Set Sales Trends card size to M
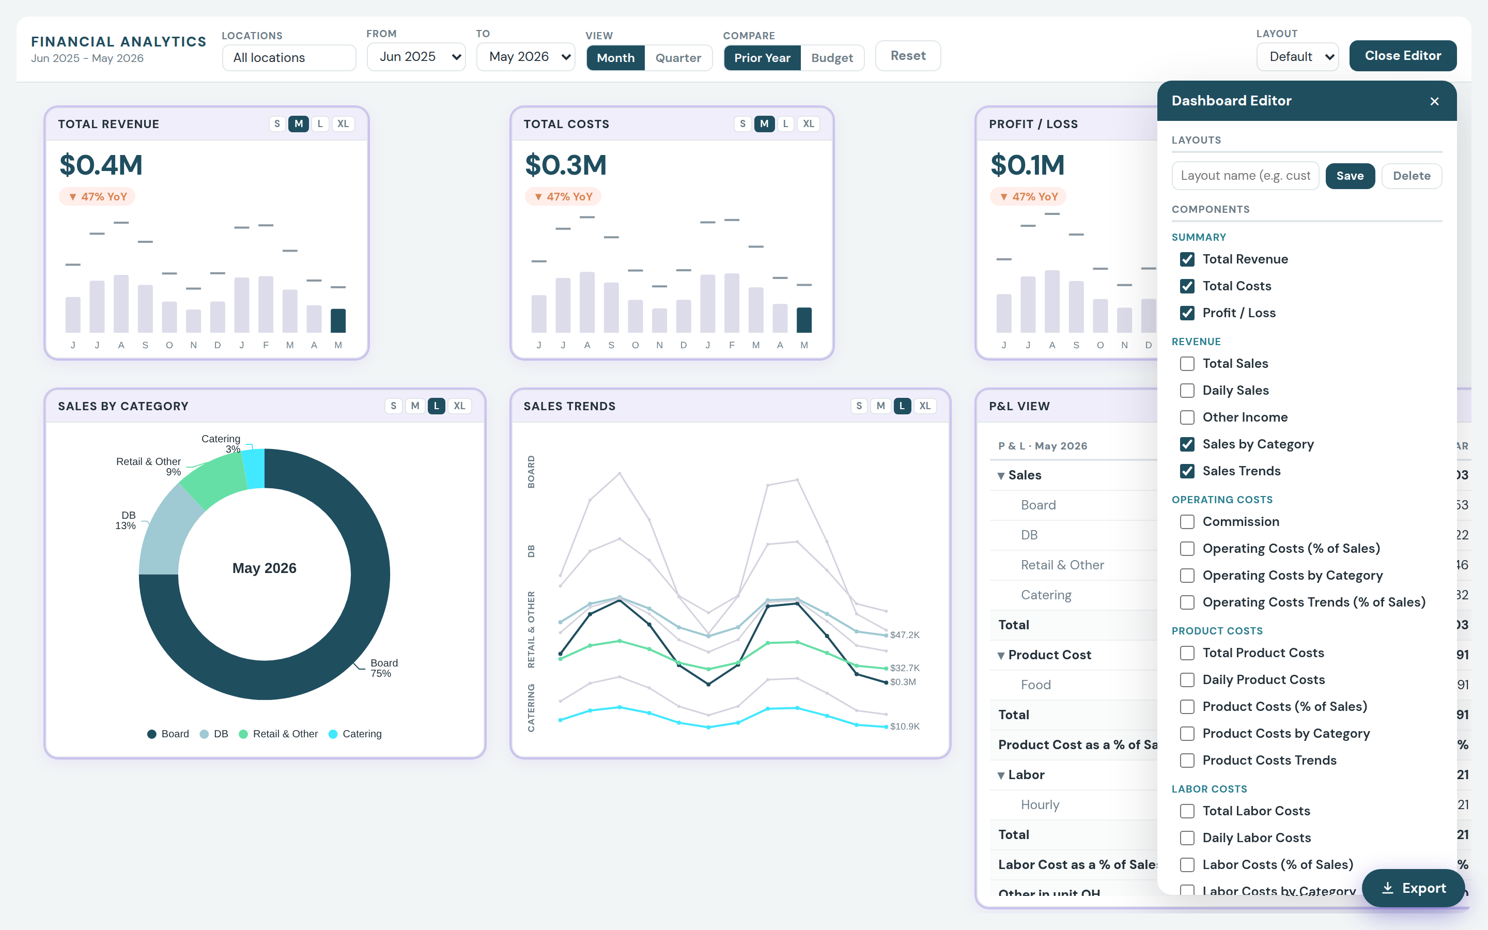 880,406
